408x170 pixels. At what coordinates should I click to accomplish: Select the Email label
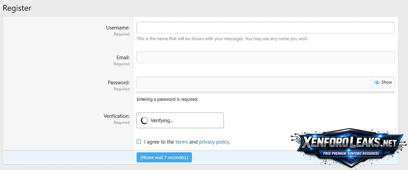point(123,58)
